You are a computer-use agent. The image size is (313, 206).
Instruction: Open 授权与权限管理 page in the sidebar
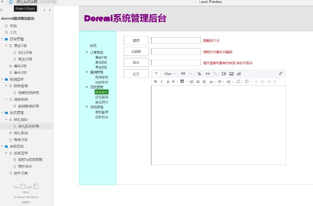tap(31, 160)
